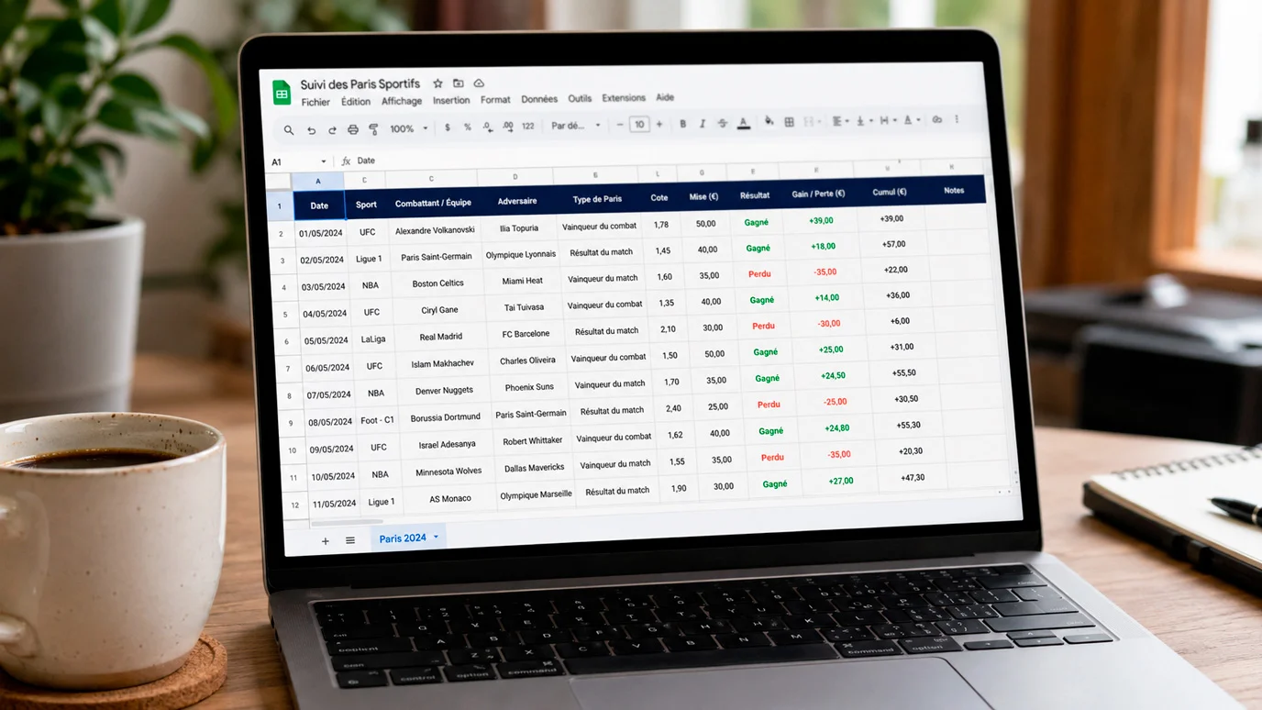Open the Données menu
Image resolution: width=1262 pixels, height=710 pixels.
tap(539, 99)
